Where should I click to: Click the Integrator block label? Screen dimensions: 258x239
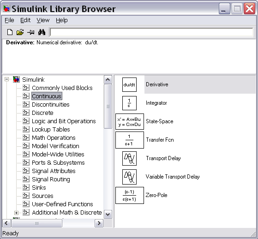pos(156,103)
